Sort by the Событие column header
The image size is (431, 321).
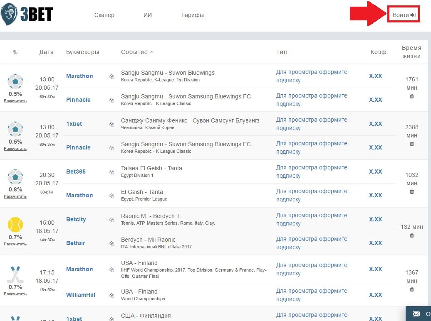point(137,52)
